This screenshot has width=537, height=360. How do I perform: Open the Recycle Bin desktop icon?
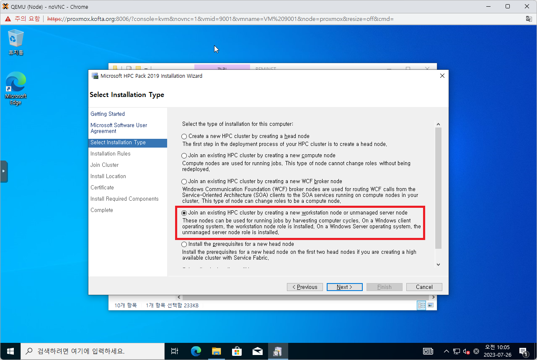16,42
